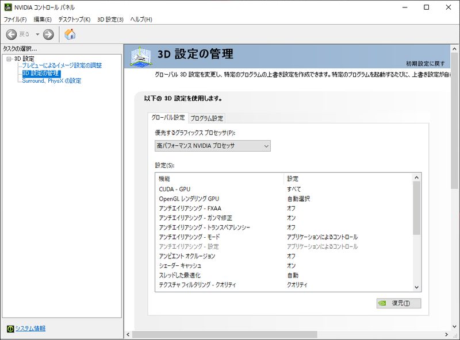This screenshot has height=340, width=460.
Task: Click the すべて value for CUDA
Action: point(294,189)
